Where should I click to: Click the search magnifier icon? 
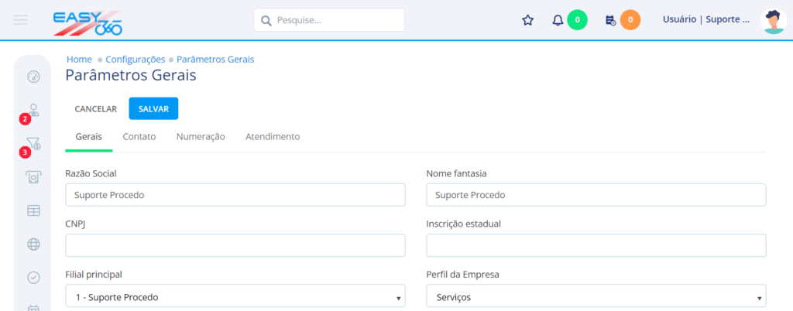coord(266,21)
